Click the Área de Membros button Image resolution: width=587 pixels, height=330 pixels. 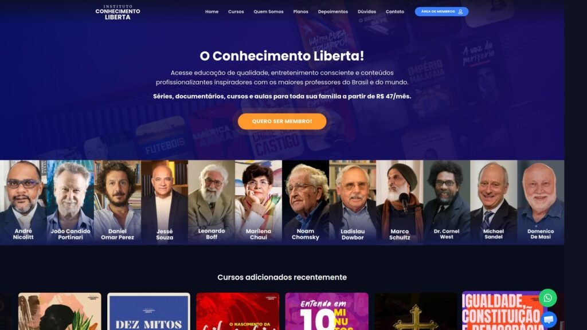pos(441,11)
